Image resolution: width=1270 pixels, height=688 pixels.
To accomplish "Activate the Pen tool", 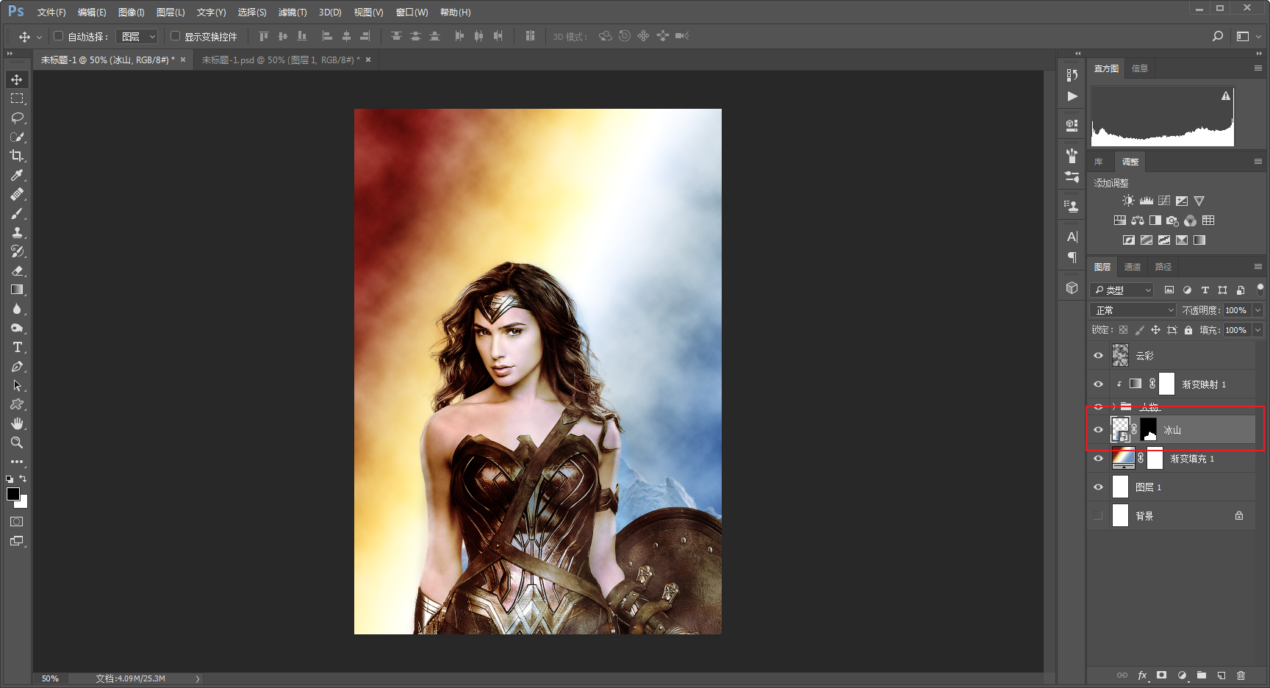I will click(17, 366).
